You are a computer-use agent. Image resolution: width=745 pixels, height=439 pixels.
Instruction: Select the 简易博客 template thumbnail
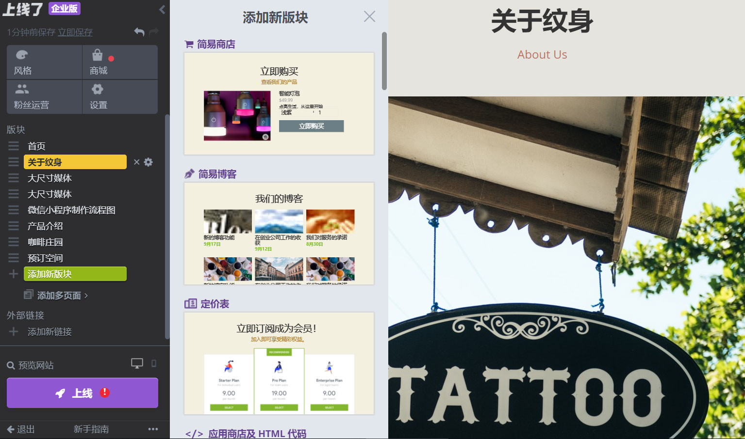279,233
